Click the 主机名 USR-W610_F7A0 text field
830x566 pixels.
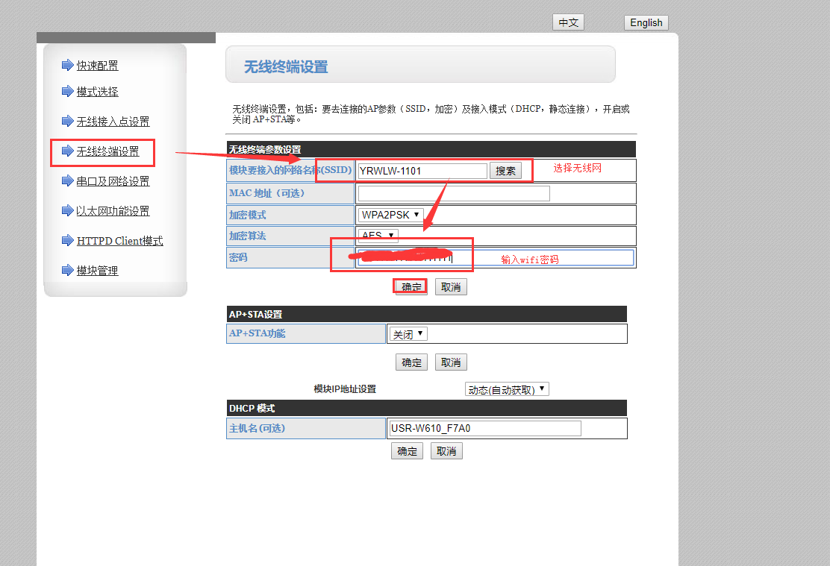click(x=484, y=428)
